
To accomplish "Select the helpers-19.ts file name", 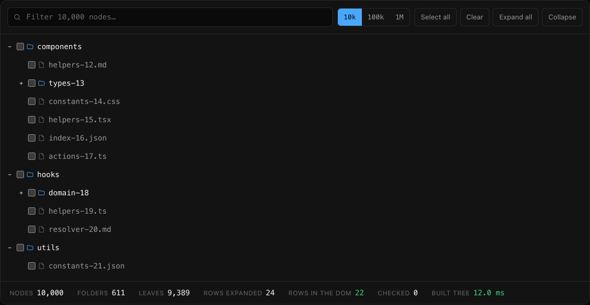I will coord(78,211).
